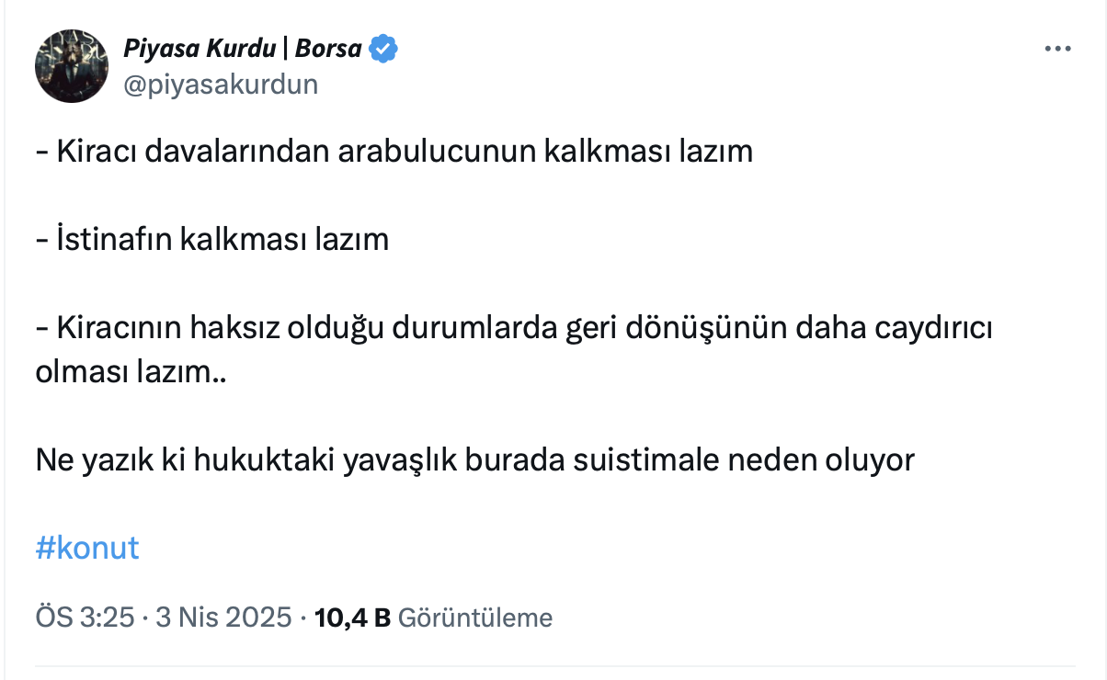The image size is (1107, 680).
Task: Click the line starting with Kiracı davalarından
Action: click(x=394, y=151)
